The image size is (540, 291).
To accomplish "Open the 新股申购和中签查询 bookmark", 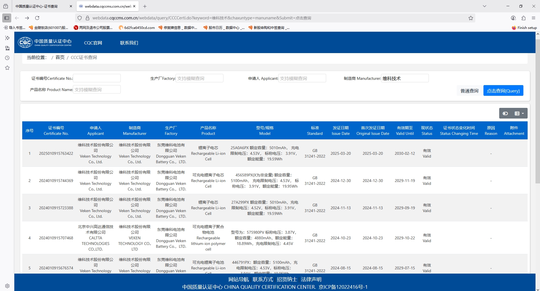I will [x=269, y=28].
